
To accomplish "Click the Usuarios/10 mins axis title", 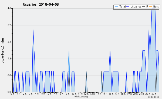I will [x=3, y=50].
